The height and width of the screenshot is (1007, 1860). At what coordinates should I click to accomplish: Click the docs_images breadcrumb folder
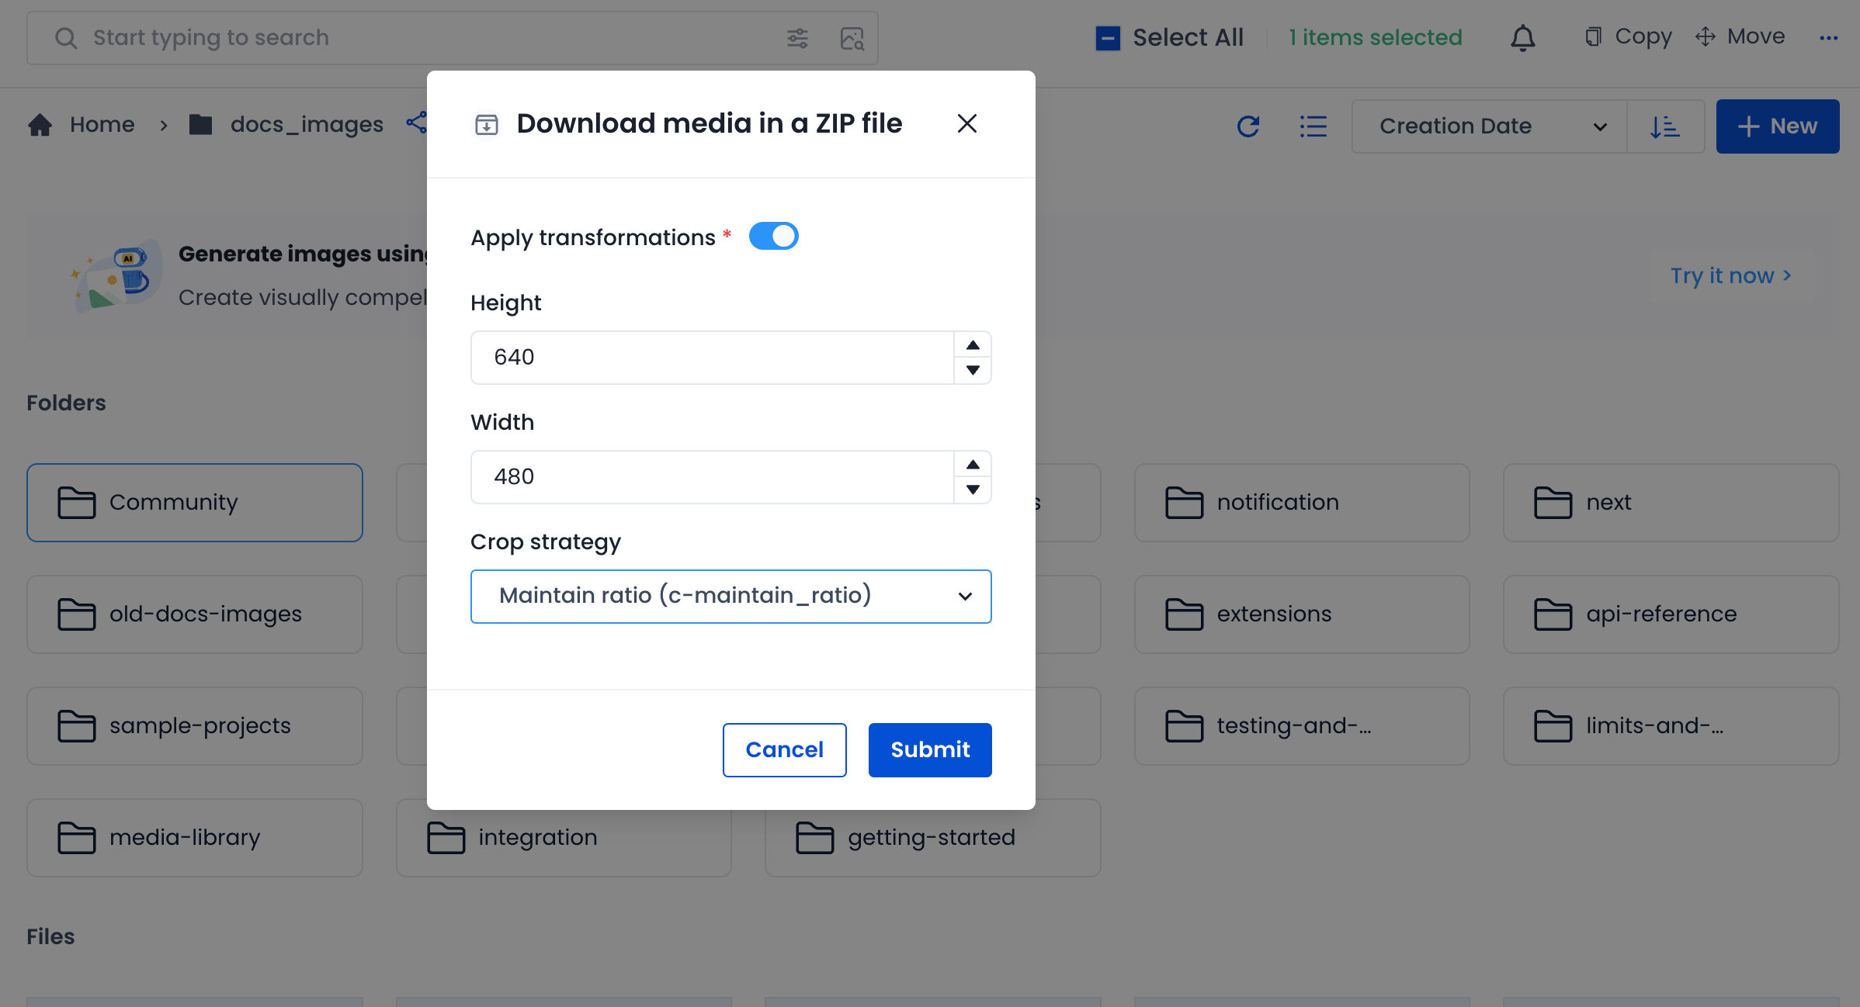point(286,124)
